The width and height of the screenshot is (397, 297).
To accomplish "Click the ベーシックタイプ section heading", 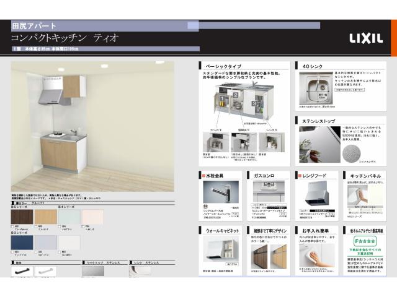I will [x=223, y=66].
